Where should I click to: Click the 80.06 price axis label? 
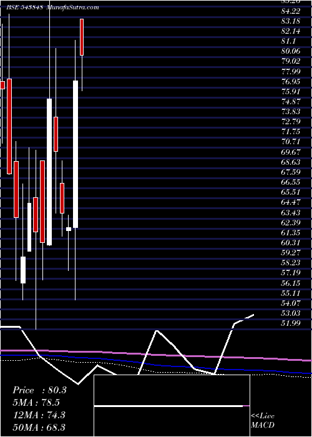click(x=291, y=51)
